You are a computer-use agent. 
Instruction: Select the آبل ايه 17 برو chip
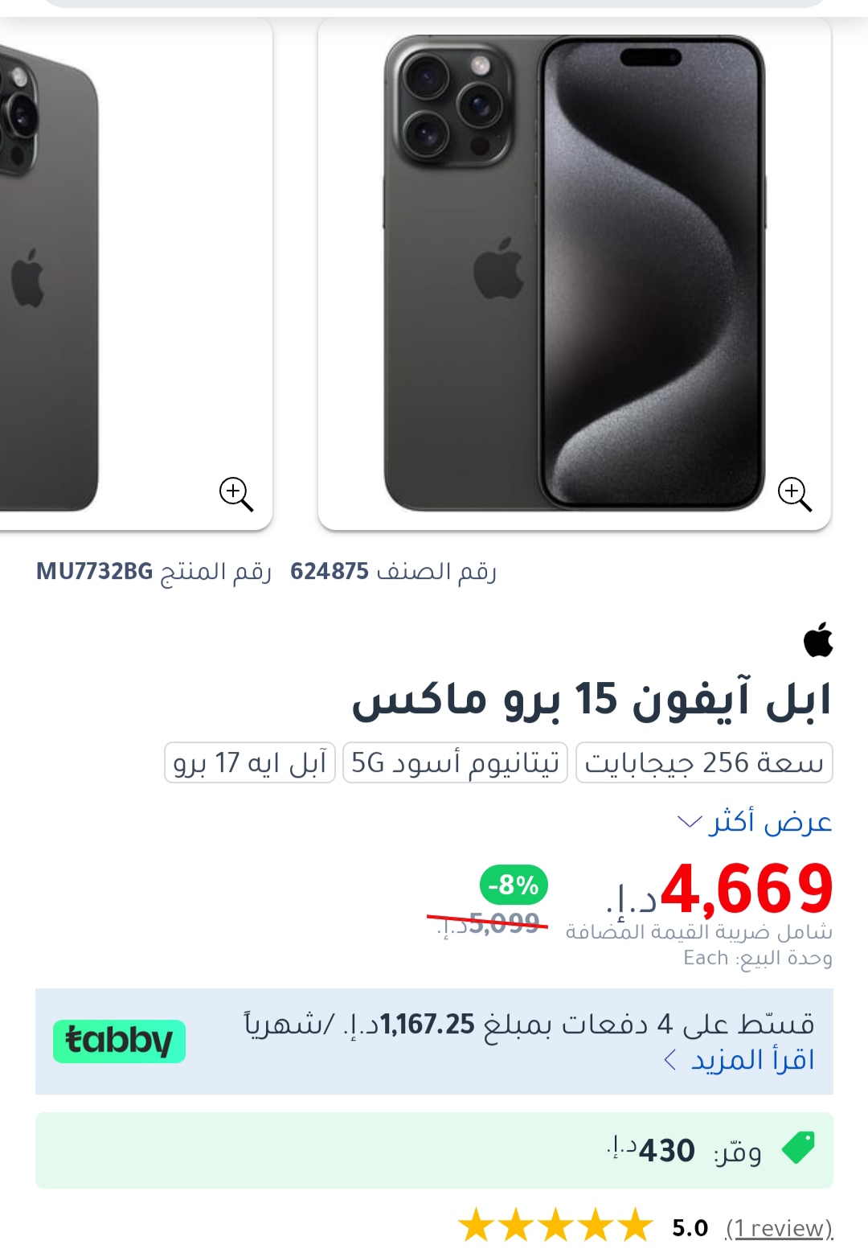coord(250,762)
